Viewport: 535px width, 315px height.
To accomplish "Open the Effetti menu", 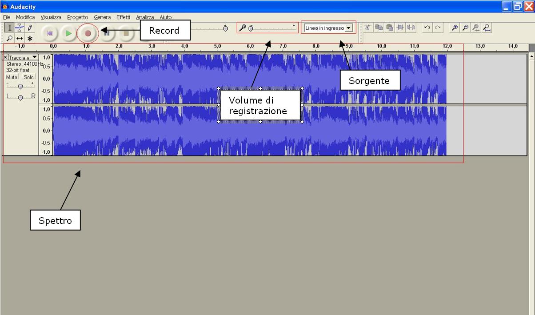I will click(x=123, y=17).
